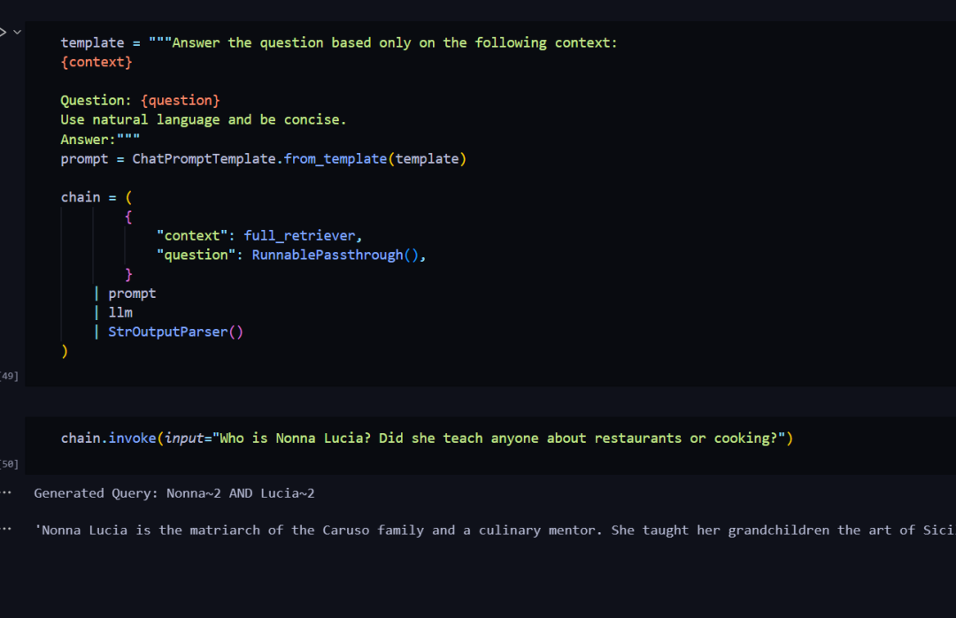Open output actions ellipsis beside Generated Query
This screenshot has height=618, width=956.
click(6, 492)
